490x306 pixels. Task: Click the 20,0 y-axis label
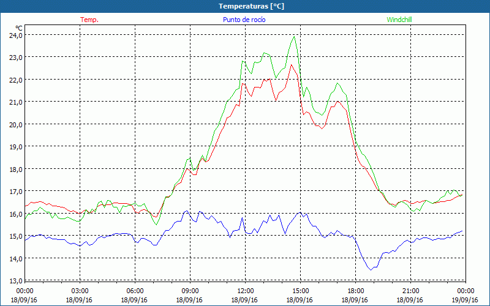coord(16,125)
